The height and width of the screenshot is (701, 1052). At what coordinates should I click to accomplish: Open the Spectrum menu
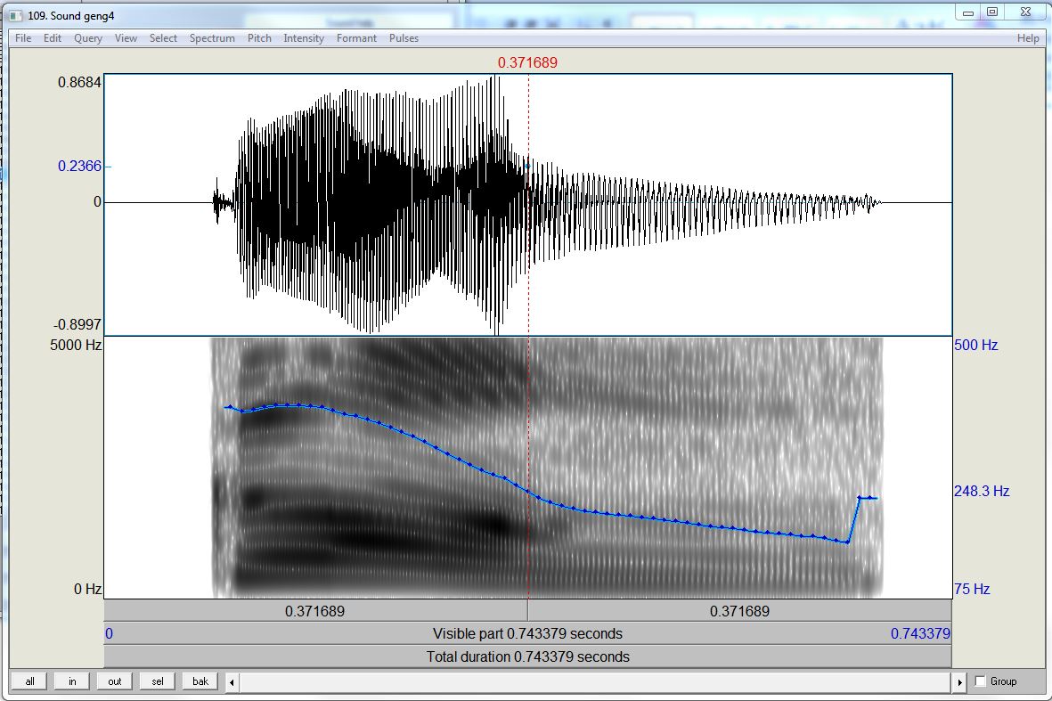click(212, 38)
